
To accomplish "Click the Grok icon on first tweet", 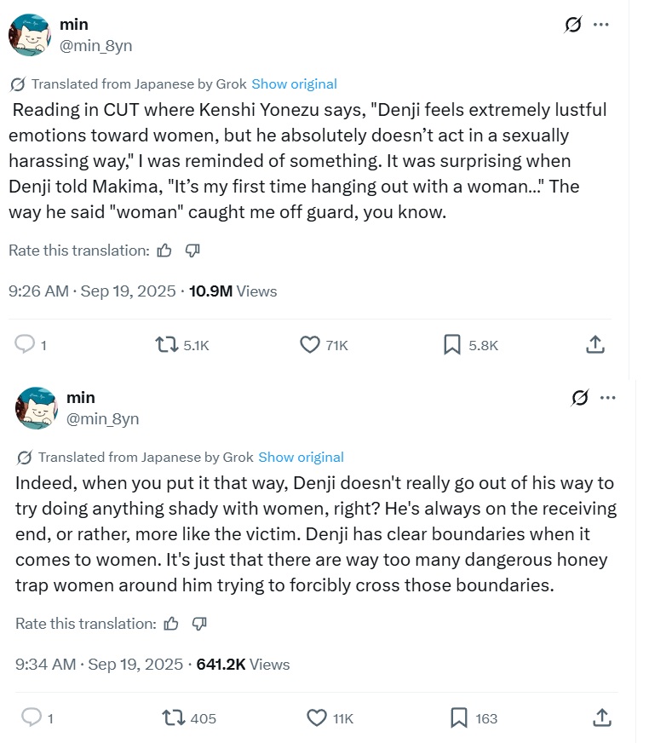I will point(573,25).
